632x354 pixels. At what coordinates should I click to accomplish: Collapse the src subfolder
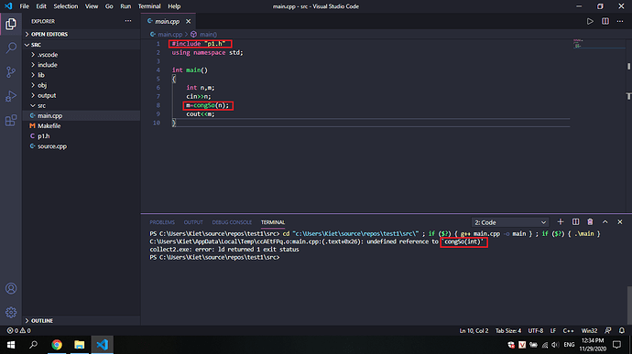pos(82,105)
